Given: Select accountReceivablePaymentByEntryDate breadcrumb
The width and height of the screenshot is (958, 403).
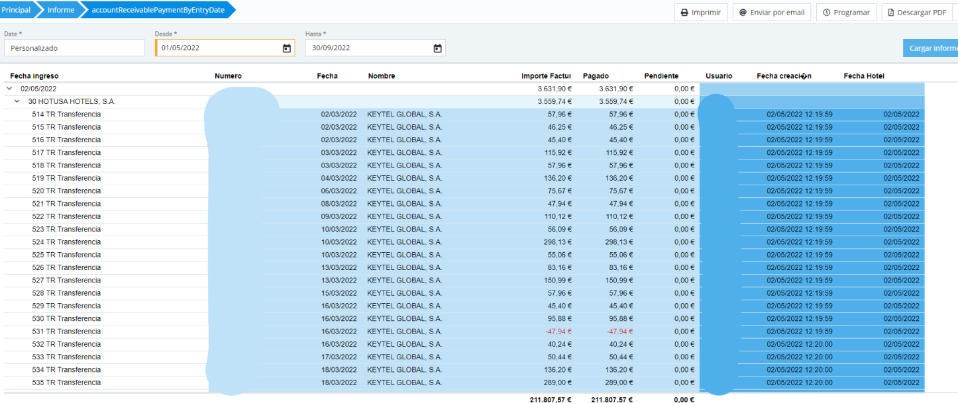Looking at the screenshot, I should point(158,10).
